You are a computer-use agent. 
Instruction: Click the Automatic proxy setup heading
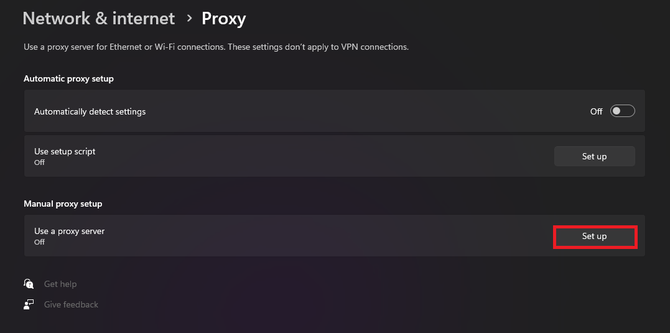(68, 78)
